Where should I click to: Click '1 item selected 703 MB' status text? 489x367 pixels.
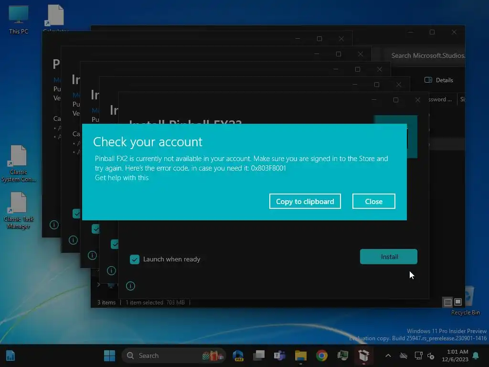[155, 302]
